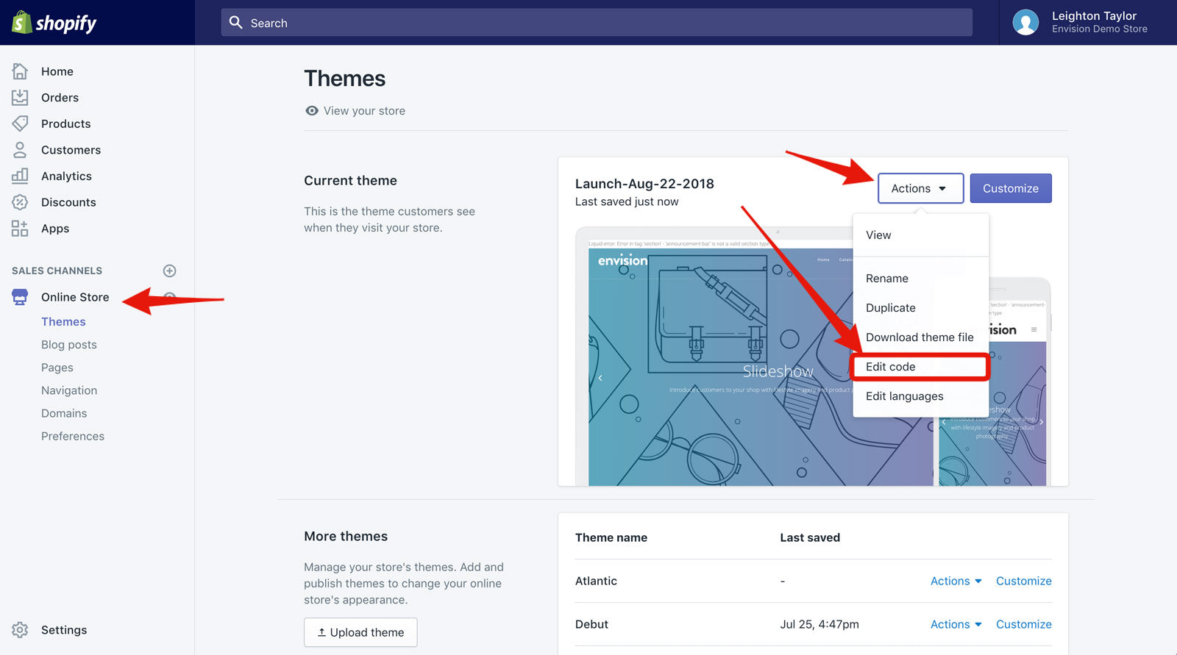Choose Edit code from the Actions menu

tap(920, 367)
